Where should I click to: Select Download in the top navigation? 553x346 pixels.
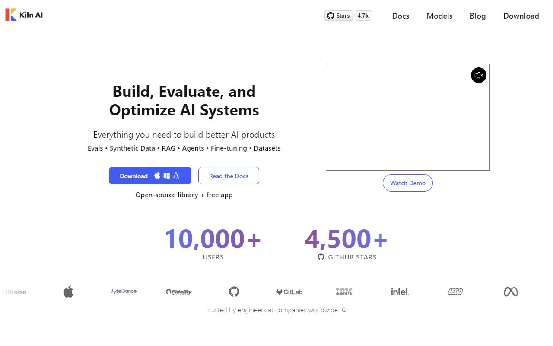click(x=521, y=16)
